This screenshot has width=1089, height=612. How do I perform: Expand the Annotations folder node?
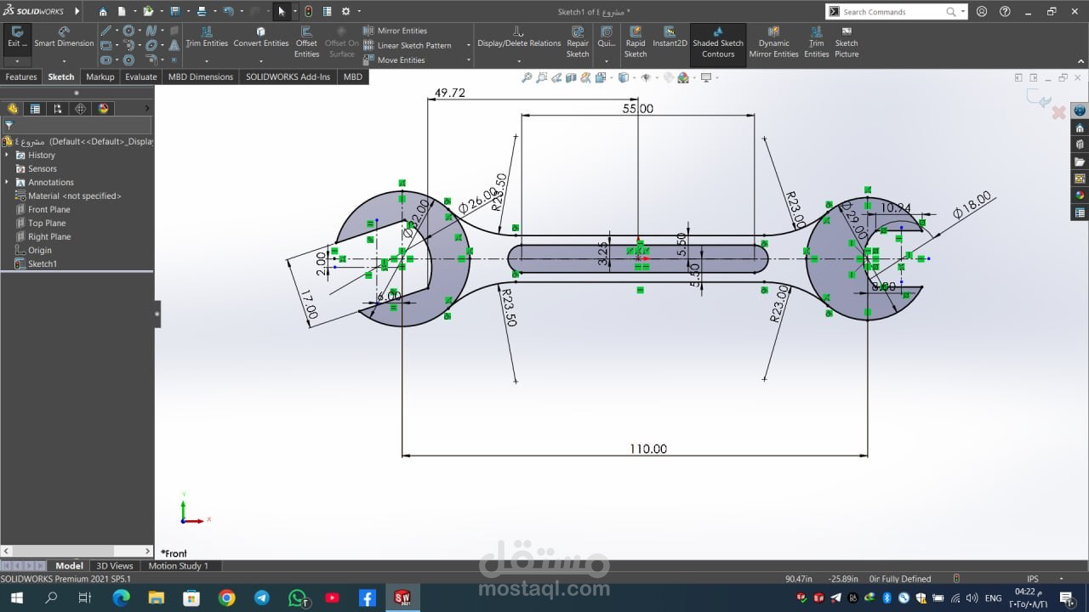[8, 183]
